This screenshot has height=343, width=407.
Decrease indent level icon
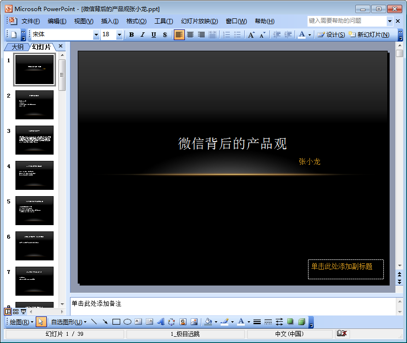click(x=277, y=34)
